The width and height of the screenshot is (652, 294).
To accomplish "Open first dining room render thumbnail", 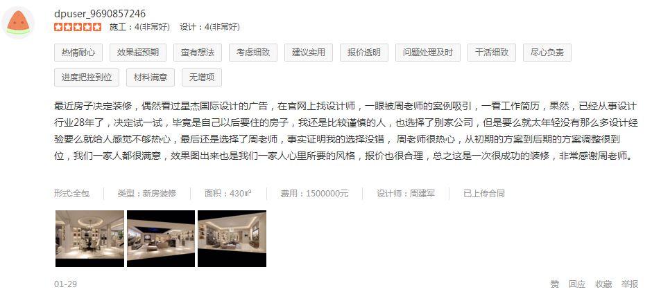I will pyautogui.click(x=89, y=239).
